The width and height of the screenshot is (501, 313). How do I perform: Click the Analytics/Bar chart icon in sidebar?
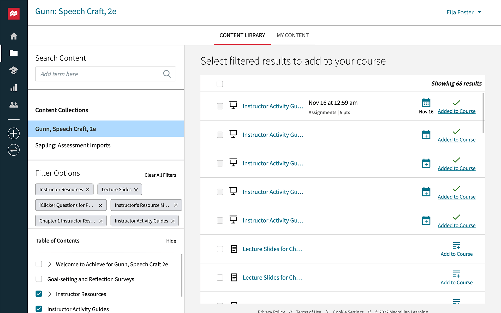point(13,88)
